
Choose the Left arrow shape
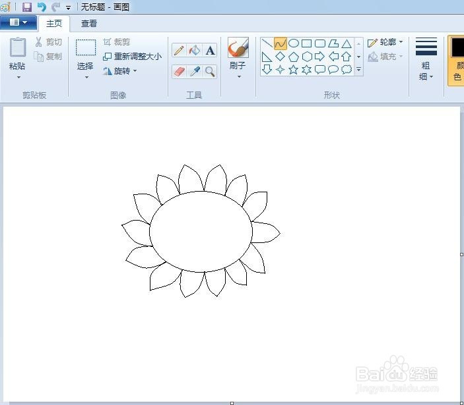pos(333,57)
